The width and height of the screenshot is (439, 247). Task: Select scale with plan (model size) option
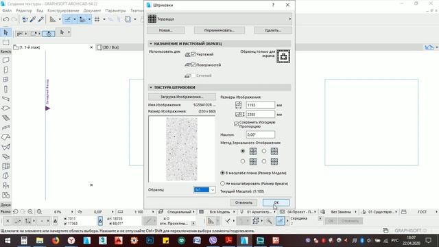coord(222,173)
